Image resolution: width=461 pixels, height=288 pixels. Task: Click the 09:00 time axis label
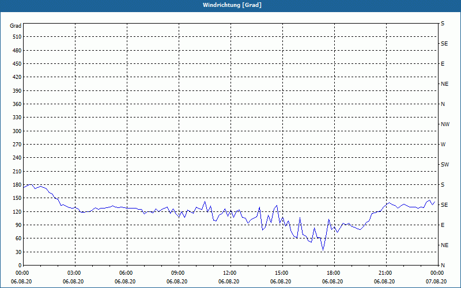179,273
